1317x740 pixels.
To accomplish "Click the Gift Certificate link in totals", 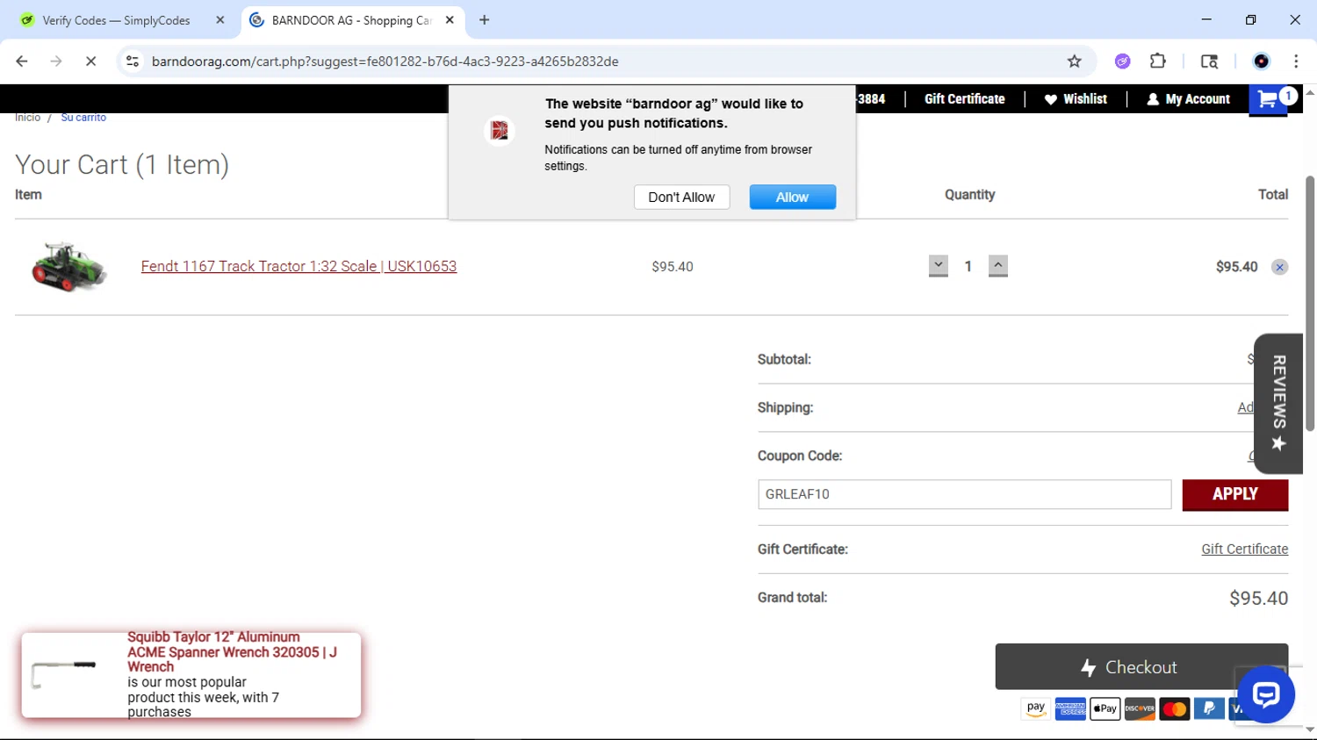I will pyautogui.click(x=1245, y=550).
